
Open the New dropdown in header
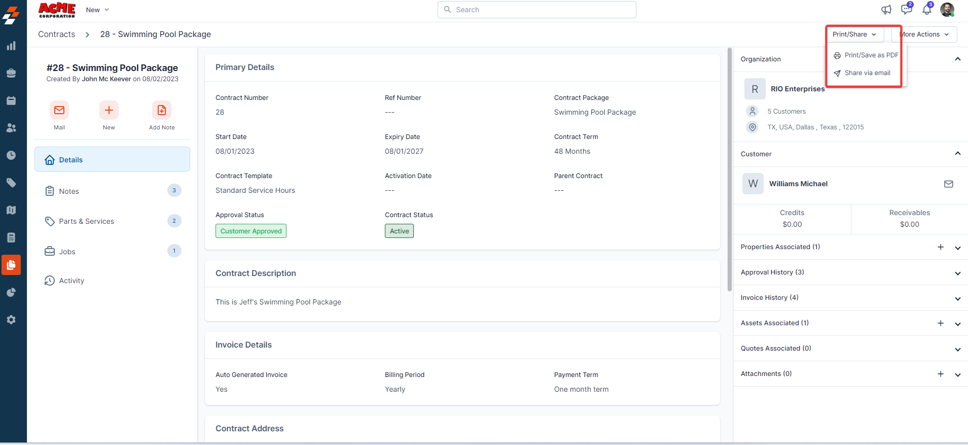click(x=97, y=10)
